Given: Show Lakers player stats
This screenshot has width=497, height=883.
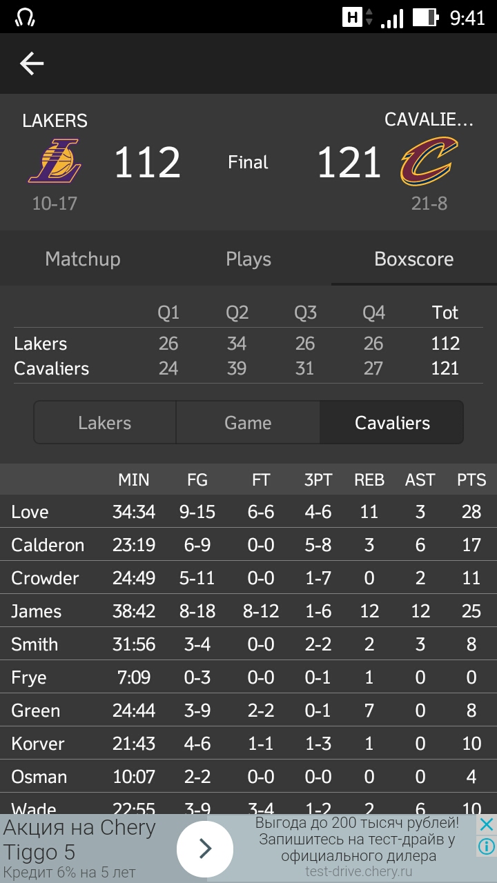Looking at the screenshot, I should click(x=105, y=422).
